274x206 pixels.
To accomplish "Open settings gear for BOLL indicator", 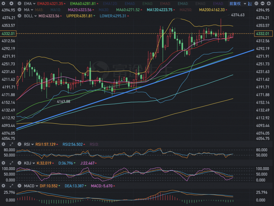I will (3, 16).
